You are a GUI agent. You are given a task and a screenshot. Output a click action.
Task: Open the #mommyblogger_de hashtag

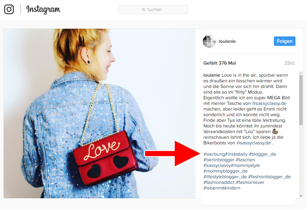tap(225, 171)
